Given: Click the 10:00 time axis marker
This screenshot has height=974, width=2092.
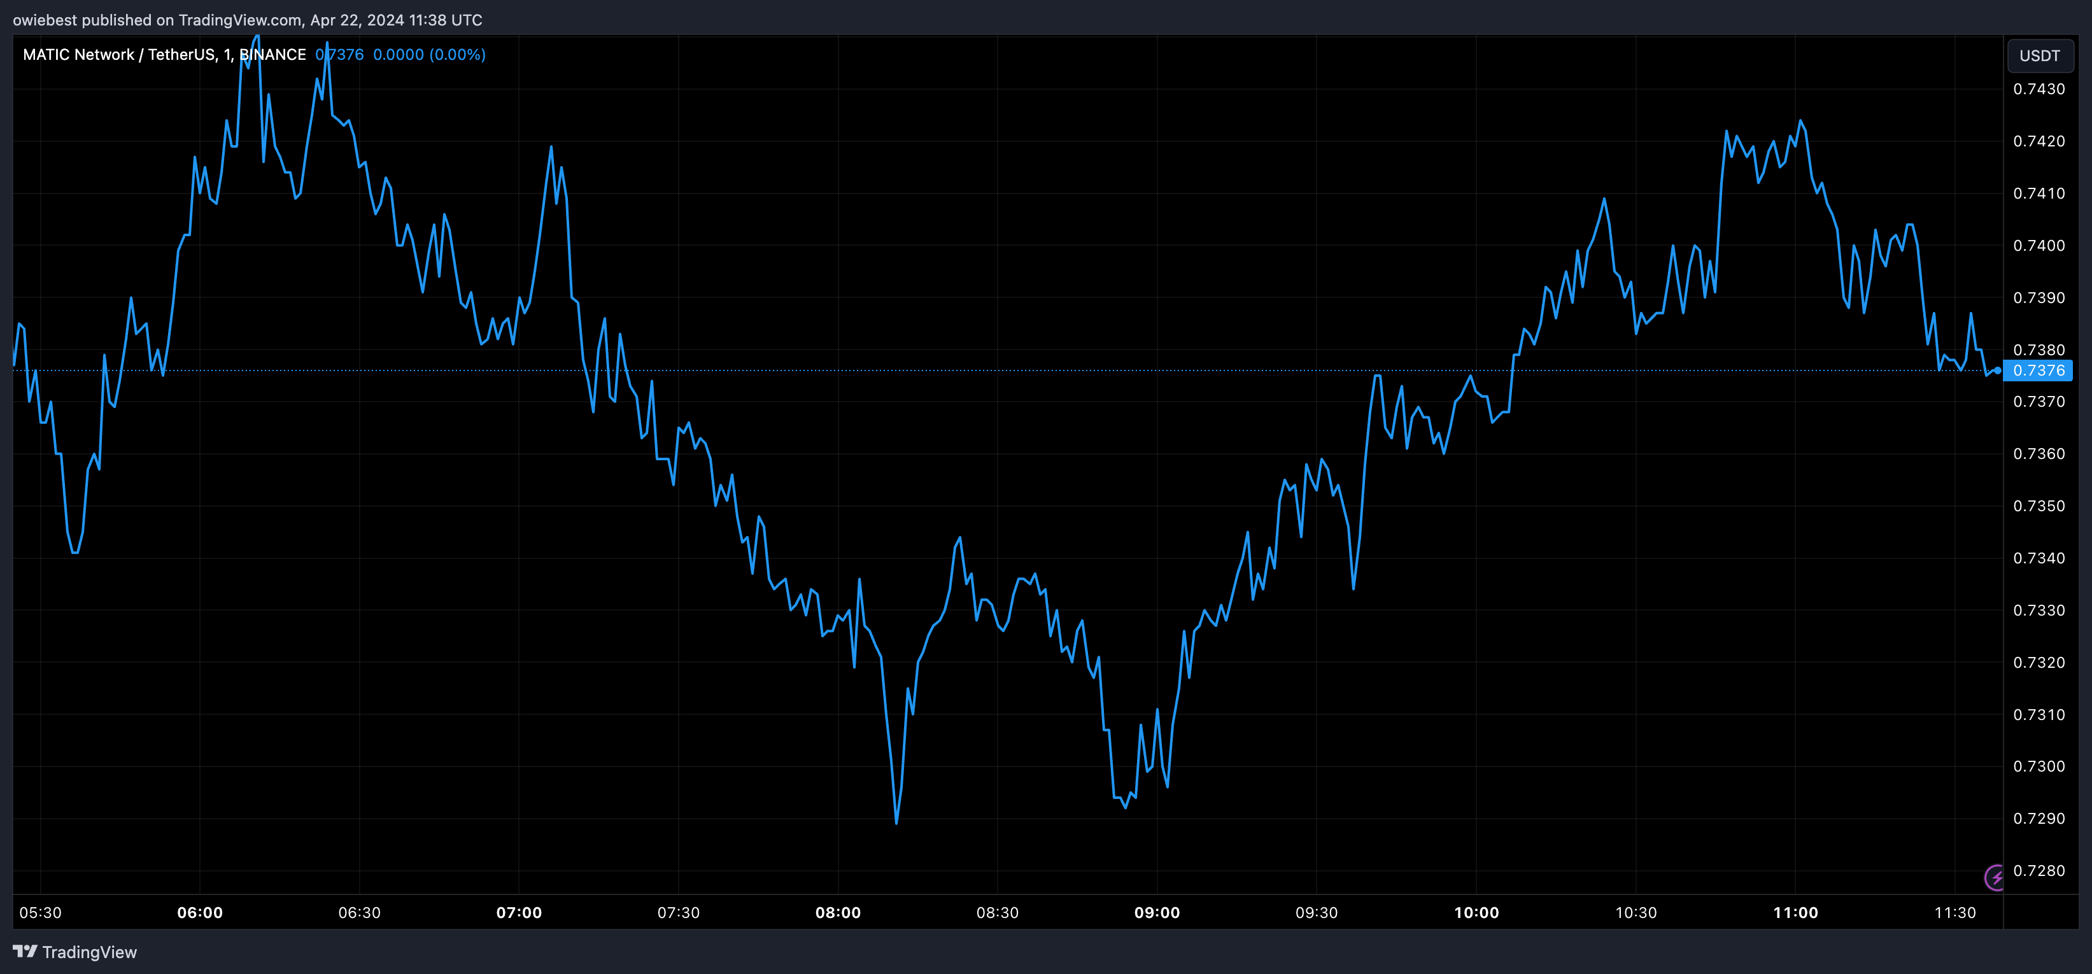Looking at the screenshot, I should [x=1476, y=912].
